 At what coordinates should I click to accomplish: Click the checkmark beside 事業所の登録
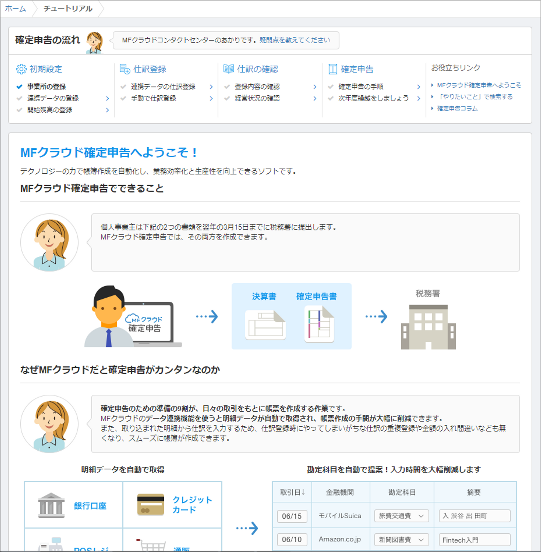pyautogui.click(x=20, y=87)
